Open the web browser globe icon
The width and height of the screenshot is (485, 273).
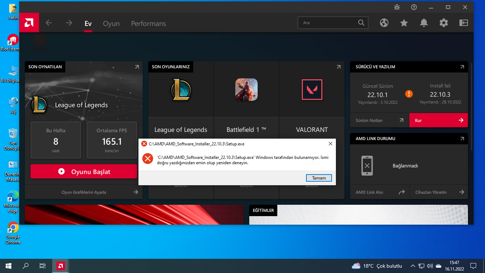[x=384, y=23]
